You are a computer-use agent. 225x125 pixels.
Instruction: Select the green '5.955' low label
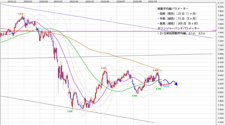(x=135, y=95)
